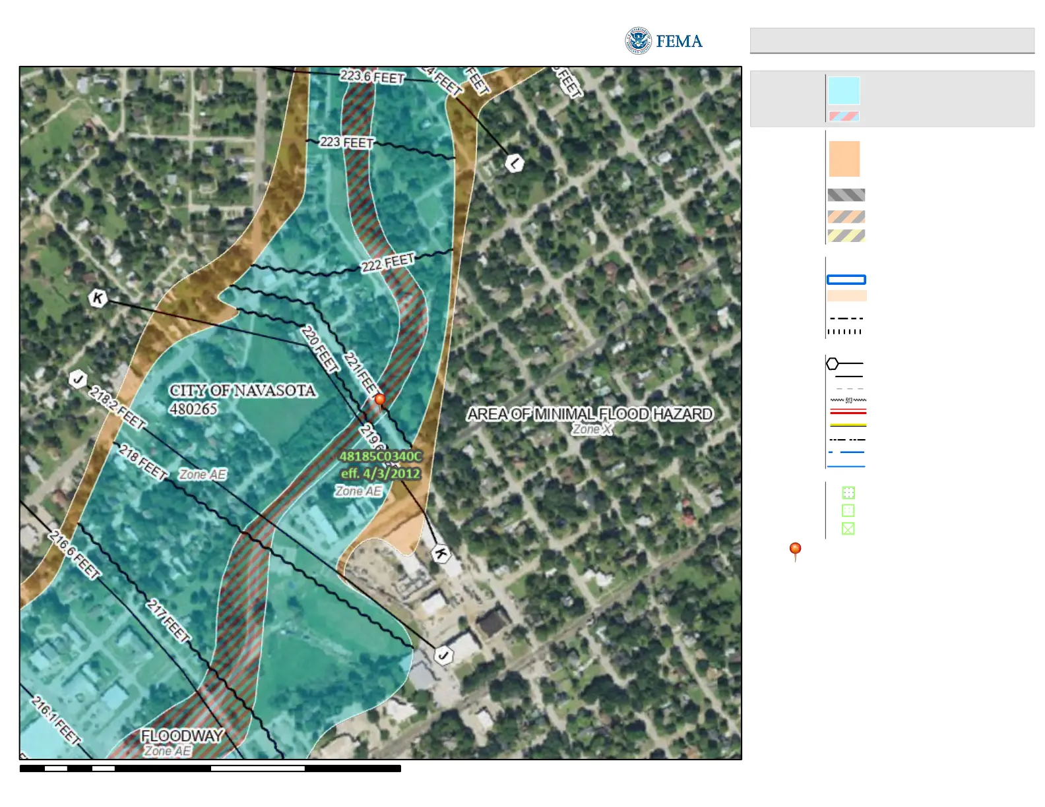Click the red-and-blue hatched legend swatch
Viewport: 1045px width, 807px height.
(x=844, y=116)
